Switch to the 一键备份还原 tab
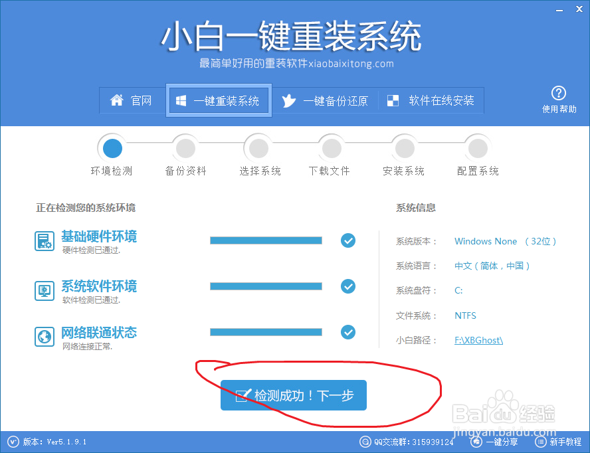 [325, 100]
